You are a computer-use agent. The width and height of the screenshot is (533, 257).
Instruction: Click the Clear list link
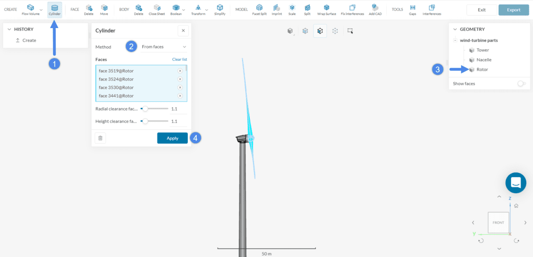180,59
